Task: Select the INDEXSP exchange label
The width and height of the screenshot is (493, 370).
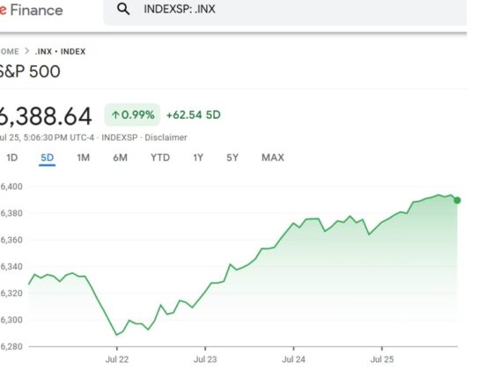Action: 120,137
